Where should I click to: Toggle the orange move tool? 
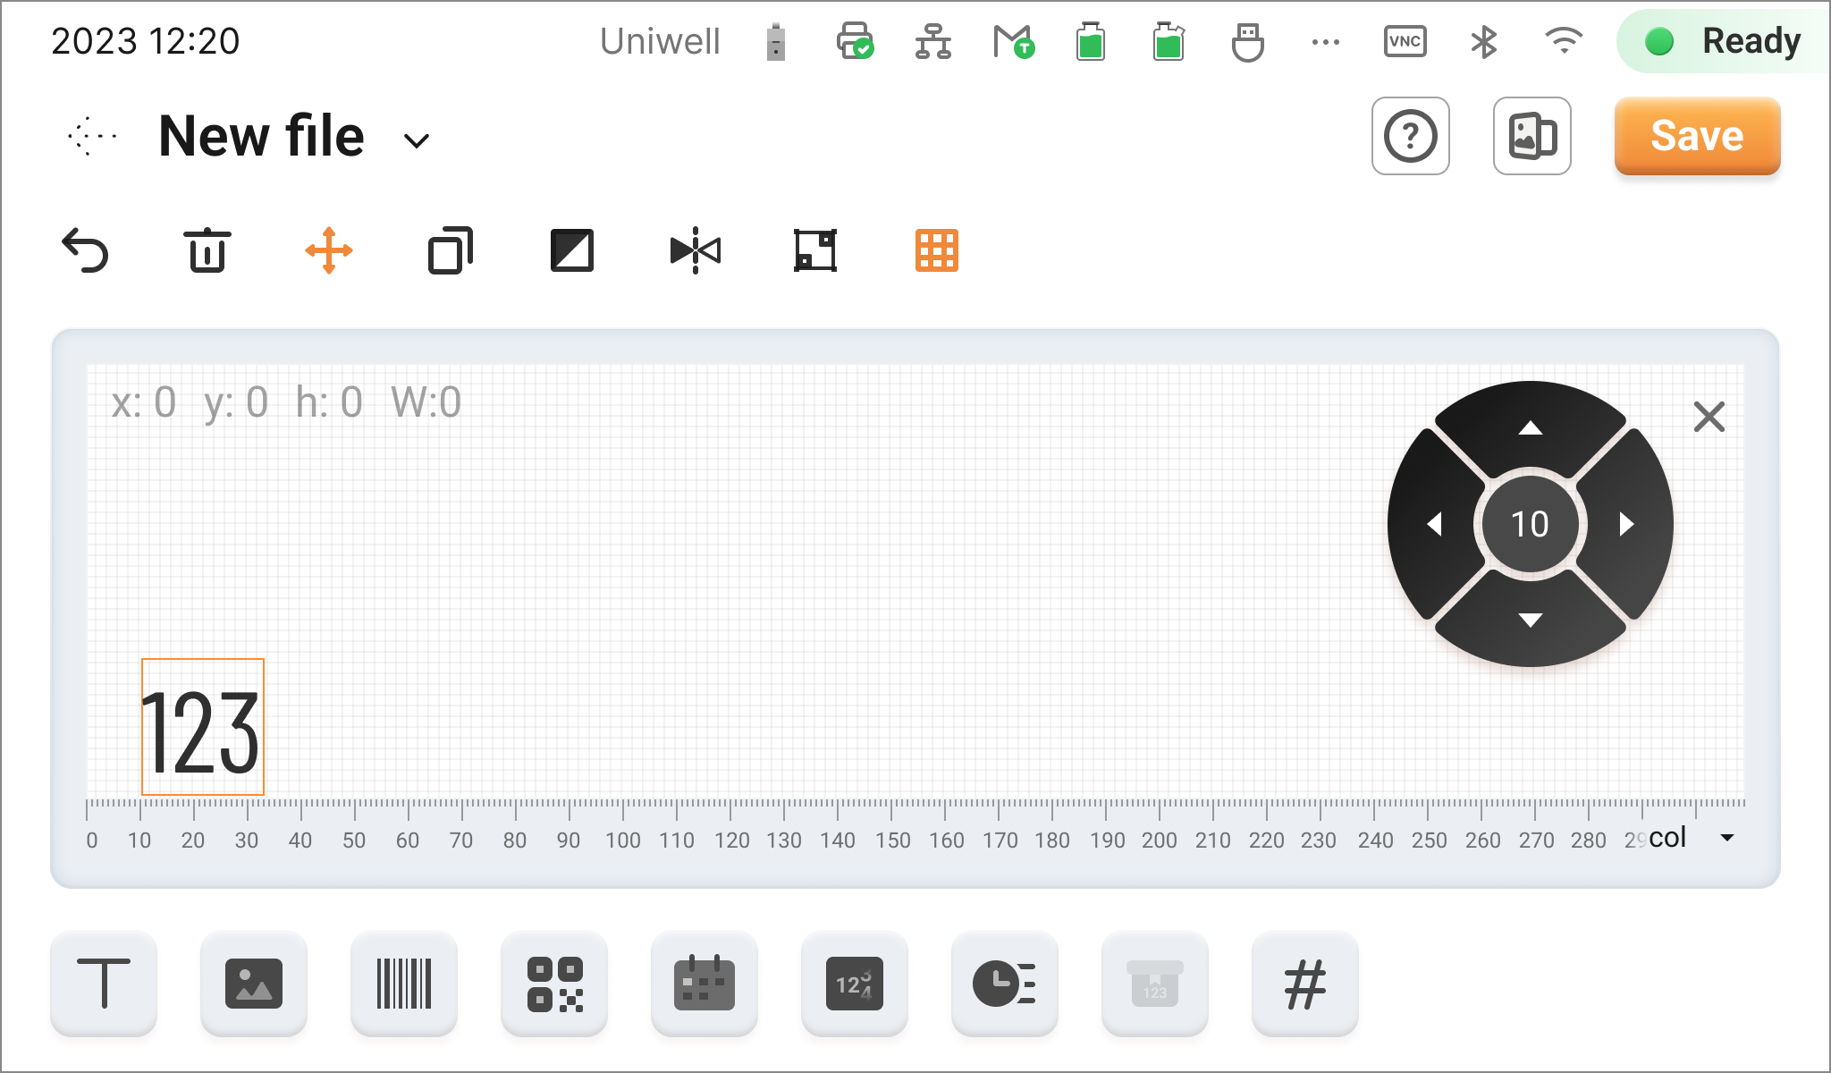tap(329, 250)
